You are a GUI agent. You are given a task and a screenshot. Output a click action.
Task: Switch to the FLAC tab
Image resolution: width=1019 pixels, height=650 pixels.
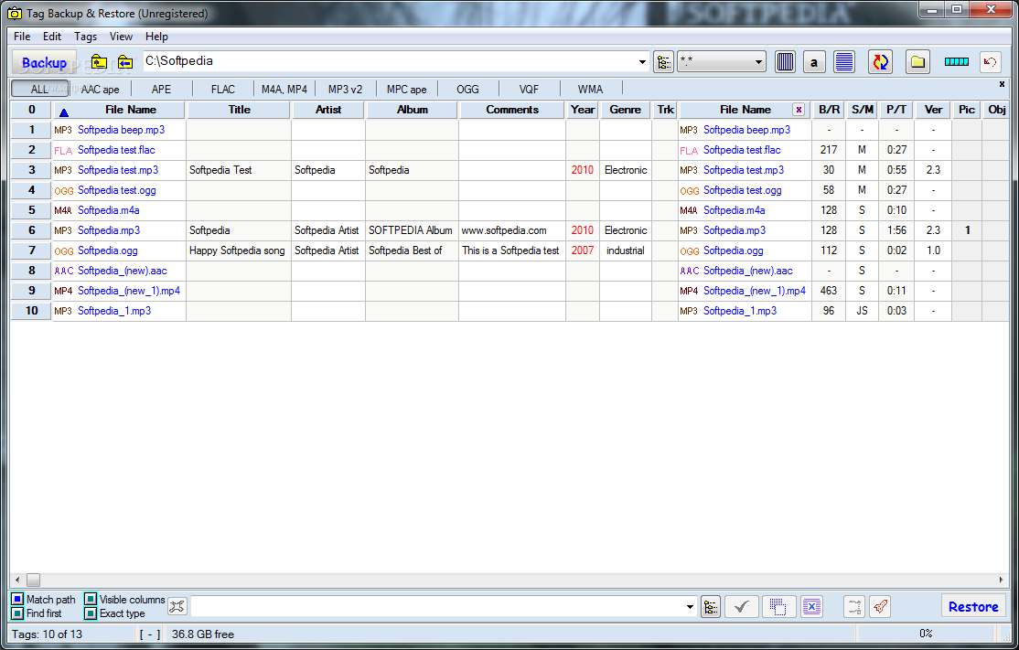[223, 89]
